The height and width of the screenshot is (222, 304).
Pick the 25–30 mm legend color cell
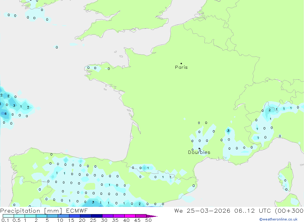97,216
